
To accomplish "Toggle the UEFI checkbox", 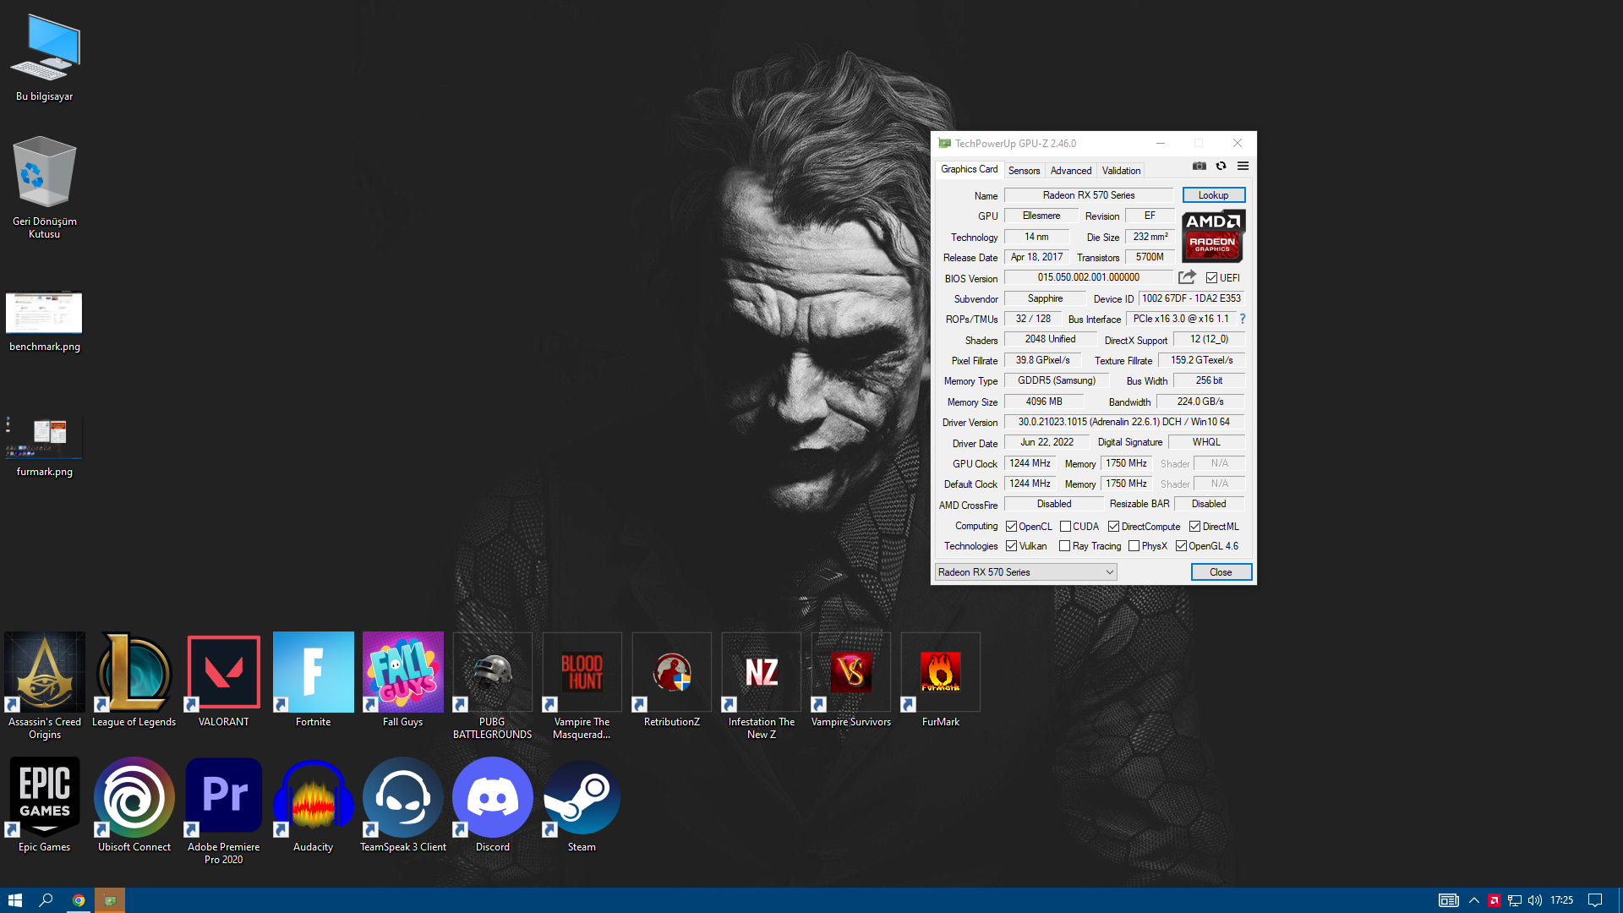I will coord(1211,278).
